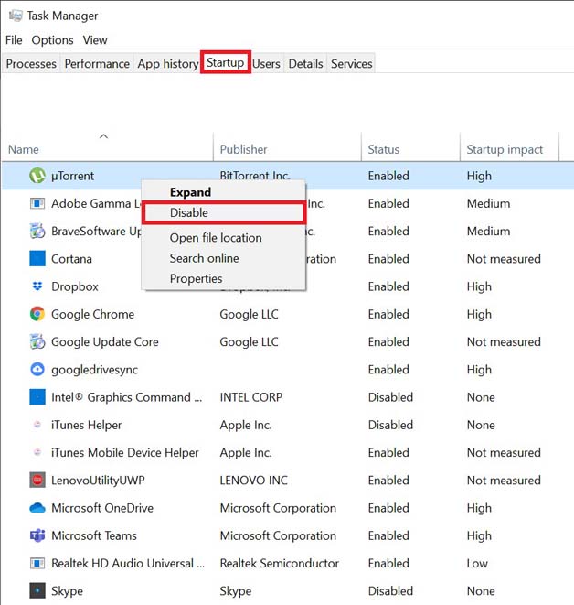Open the View menu
The width and height of the screenshot is (574, 605).
click(x=95, y=40)
